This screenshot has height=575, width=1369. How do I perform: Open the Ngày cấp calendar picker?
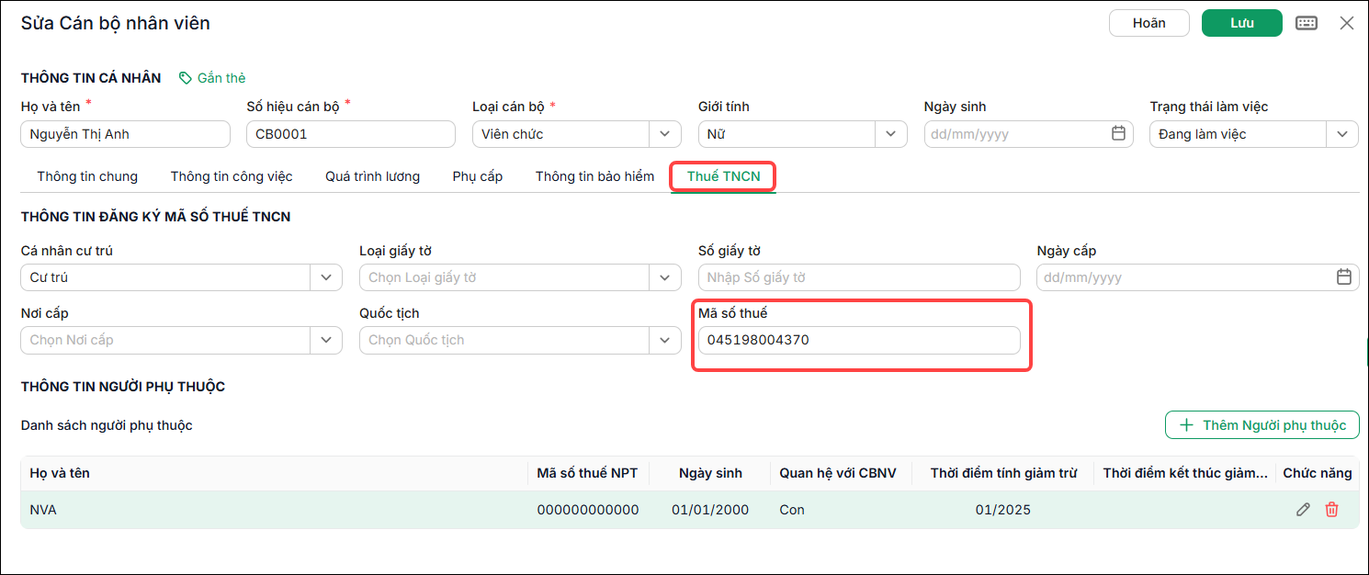click(1343, 276)
